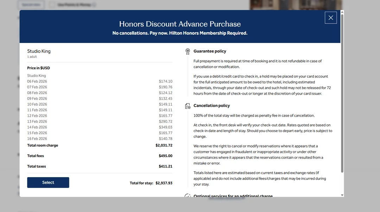Close the Honors Discount Advance Purchase dialog
Image resolution: width=380 pixels, height=212 pixels.
coord(330,18)
